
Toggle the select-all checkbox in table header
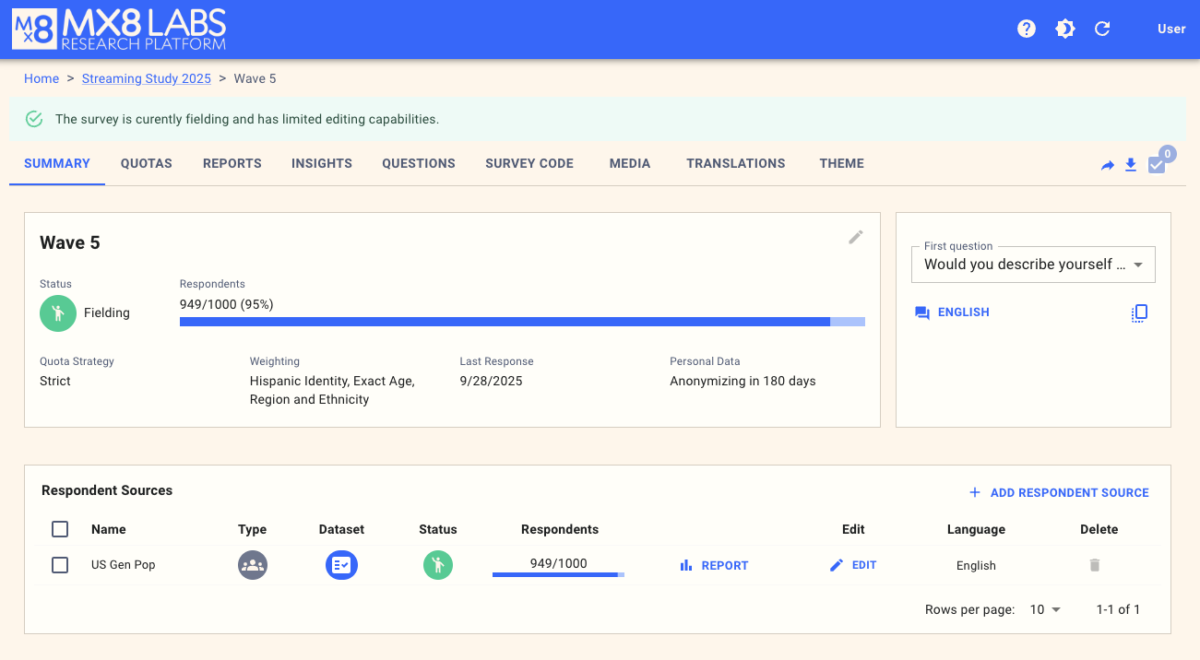(x=60, y=529)
